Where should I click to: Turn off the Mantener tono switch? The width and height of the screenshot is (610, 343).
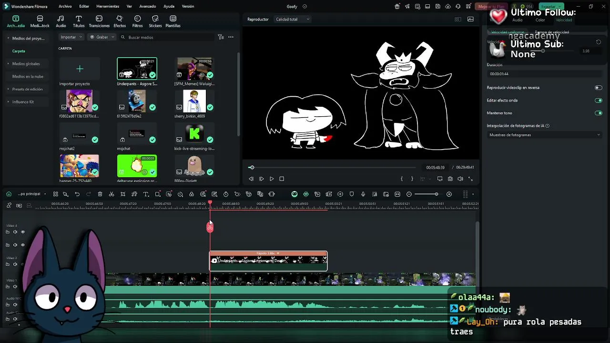click(599, 113)
